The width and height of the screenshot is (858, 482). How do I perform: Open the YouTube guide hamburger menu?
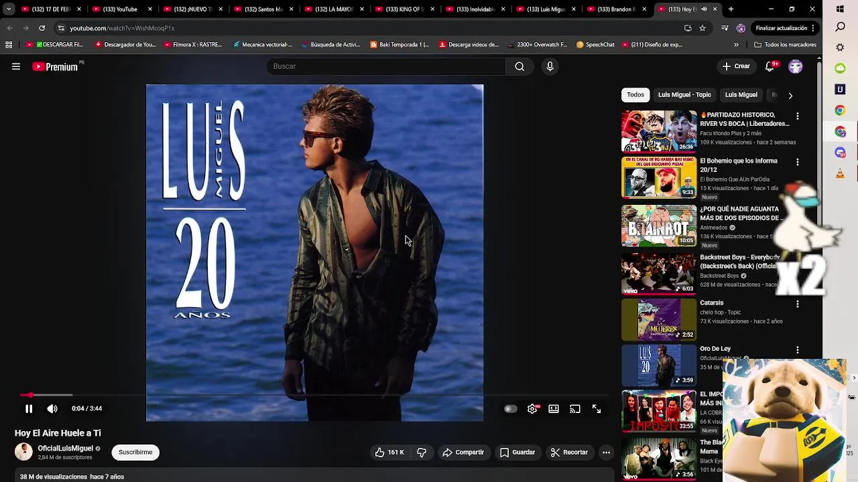pyautogui.click(x=16, y=66)
